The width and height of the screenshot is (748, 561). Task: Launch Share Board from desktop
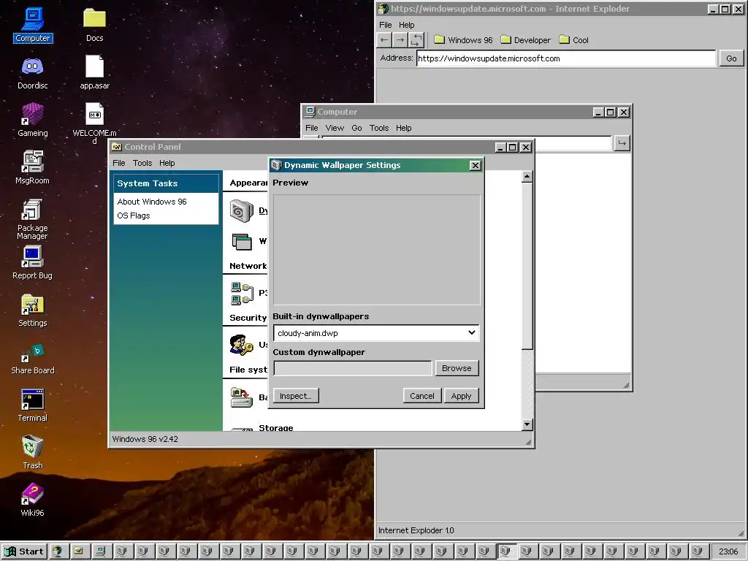pyautogui.click(x=32, y=358)
